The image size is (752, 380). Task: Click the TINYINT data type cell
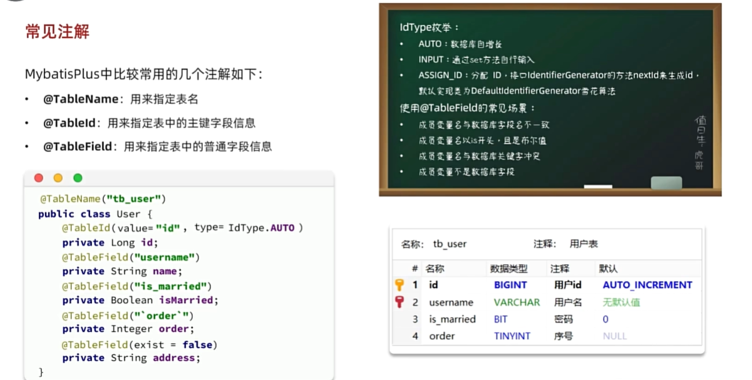(512, 336)
